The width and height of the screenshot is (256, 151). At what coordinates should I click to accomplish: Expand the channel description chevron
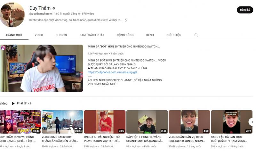click(126, 20)
